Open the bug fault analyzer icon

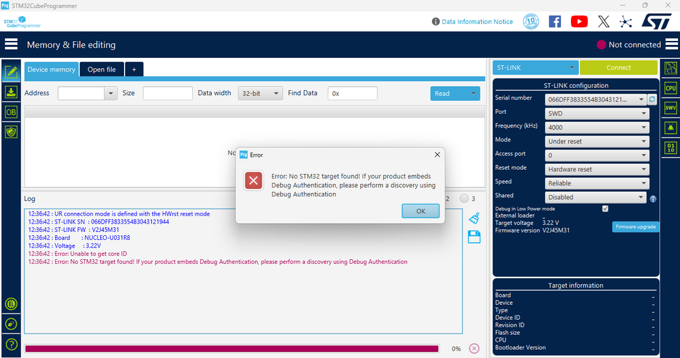point(670,128)
